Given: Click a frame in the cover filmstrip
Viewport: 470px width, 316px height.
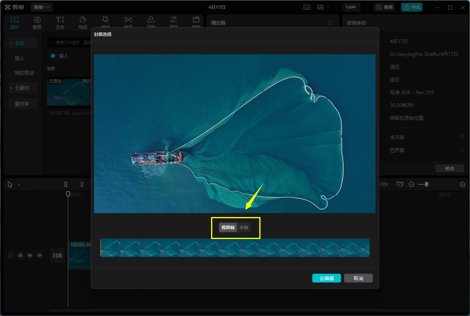Looking at the screenshot, I should point(235,248).
